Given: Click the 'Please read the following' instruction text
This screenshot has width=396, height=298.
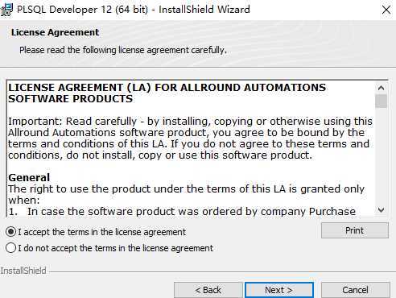Looking at the screenshot, I should [123, 50].
